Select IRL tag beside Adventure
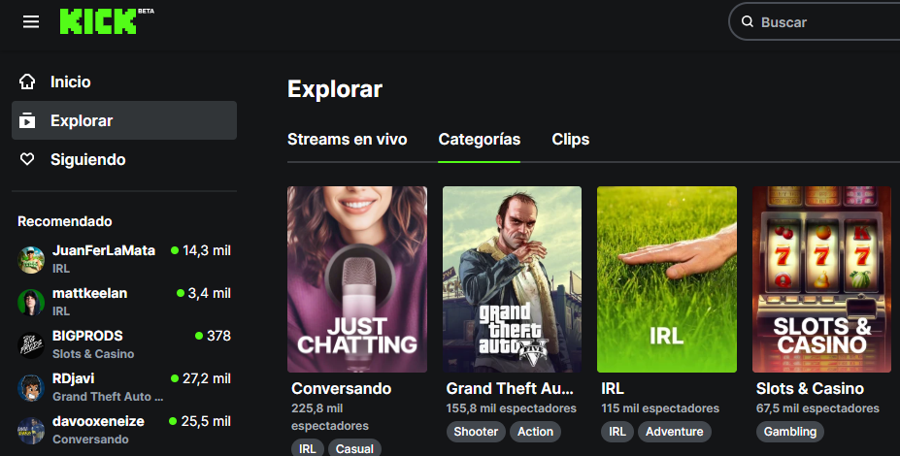This screenshot has width=900, height=456. 617,432
